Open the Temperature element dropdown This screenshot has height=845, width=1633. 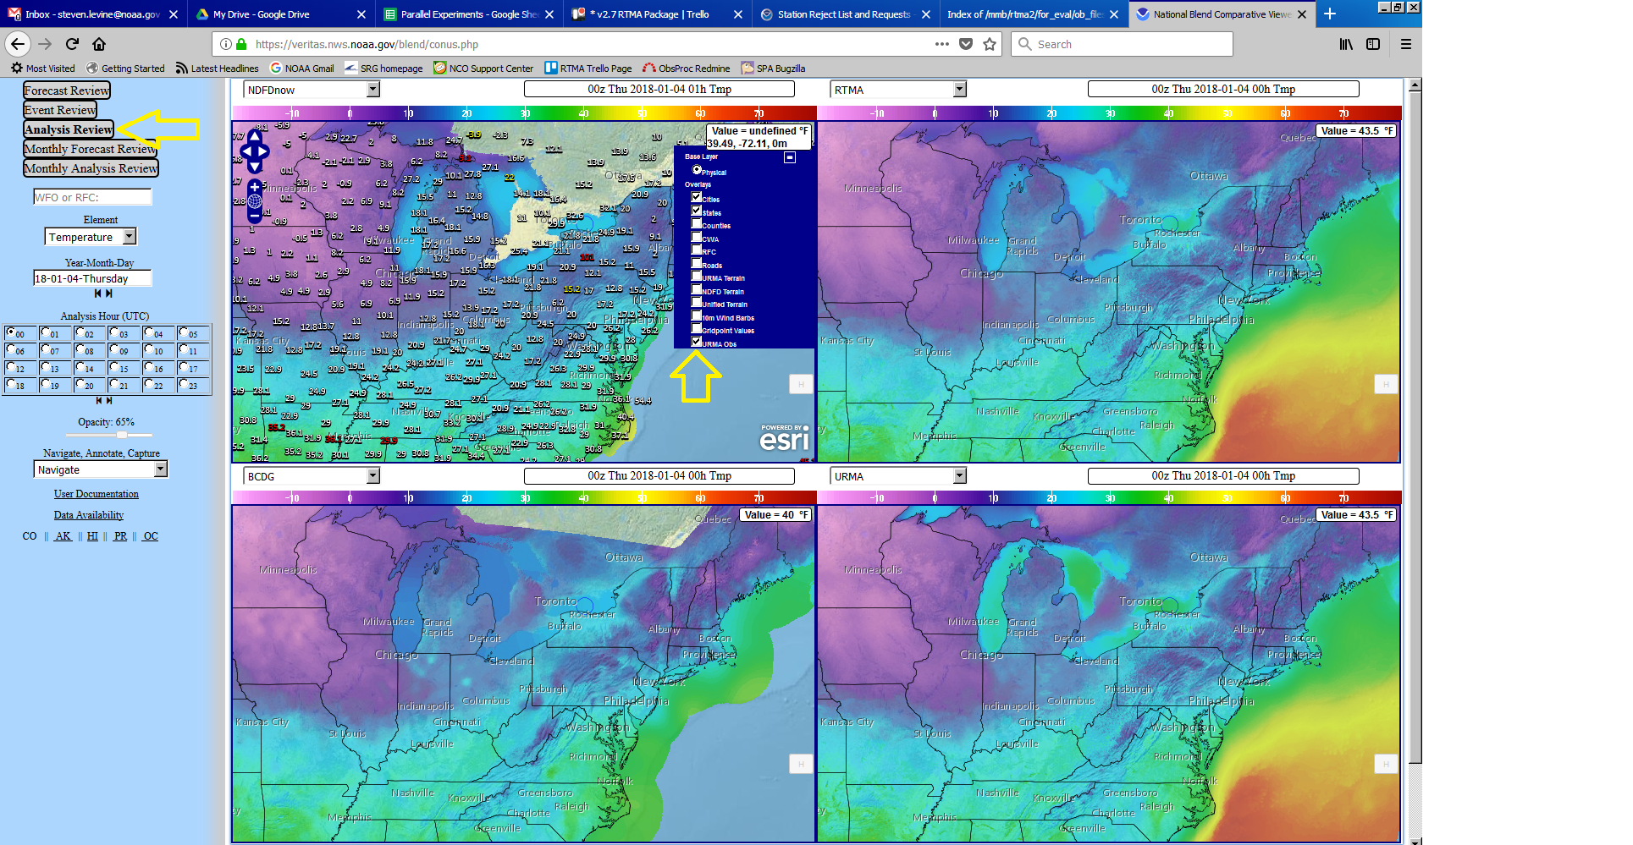pyautogui.click(x=91, y=237)
